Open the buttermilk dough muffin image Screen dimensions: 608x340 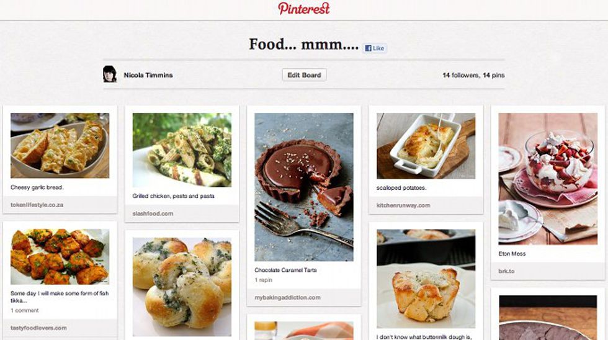(426, 279)
